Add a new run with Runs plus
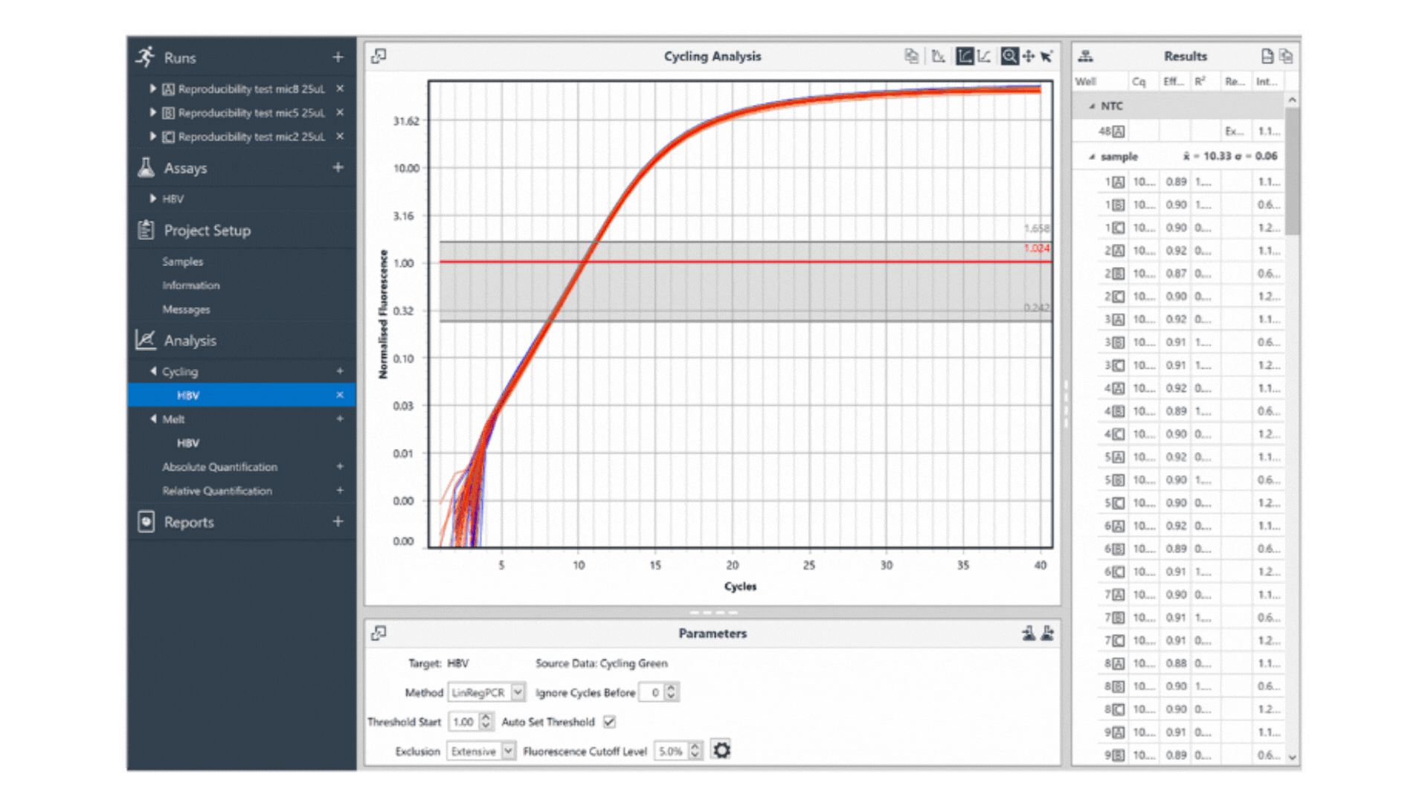Screen dimensions: 1428x803 [x=338, y=57]
